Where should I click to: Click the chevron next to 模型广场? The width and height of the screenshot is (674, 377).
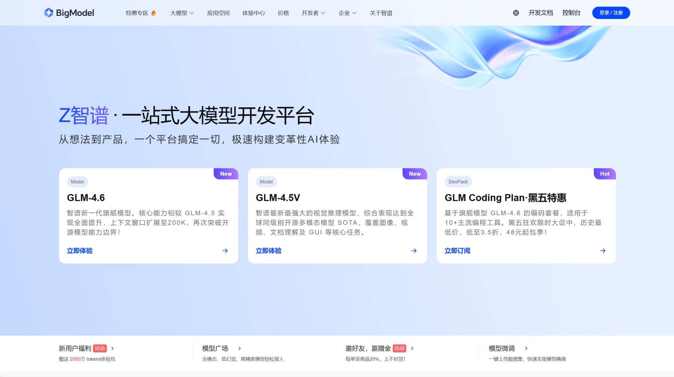coord(240,348)
